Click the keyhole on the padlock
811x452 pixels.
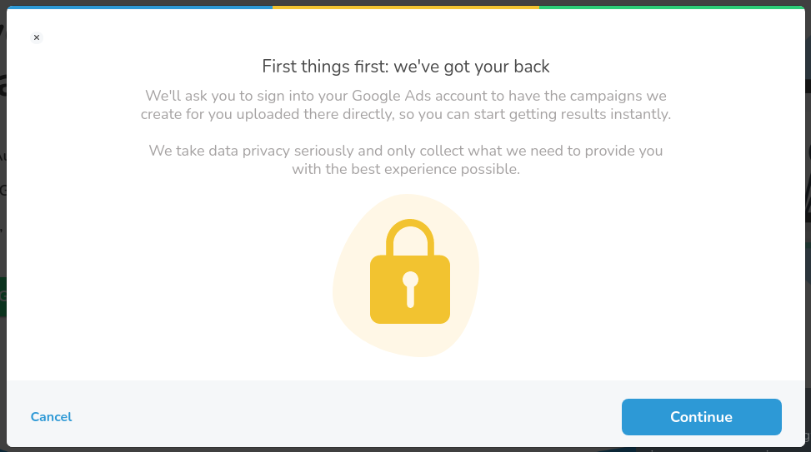(x=410, y=290)
